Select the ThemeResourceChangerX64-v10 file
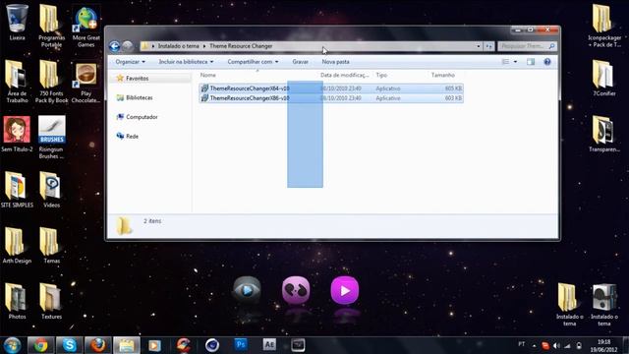 [331, 88]
